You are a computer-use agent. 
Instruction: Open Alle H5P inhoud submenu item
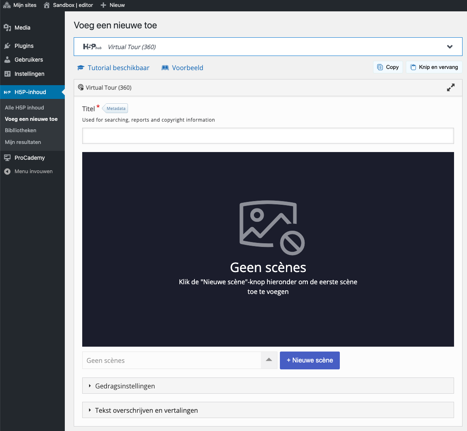[24, 107]
